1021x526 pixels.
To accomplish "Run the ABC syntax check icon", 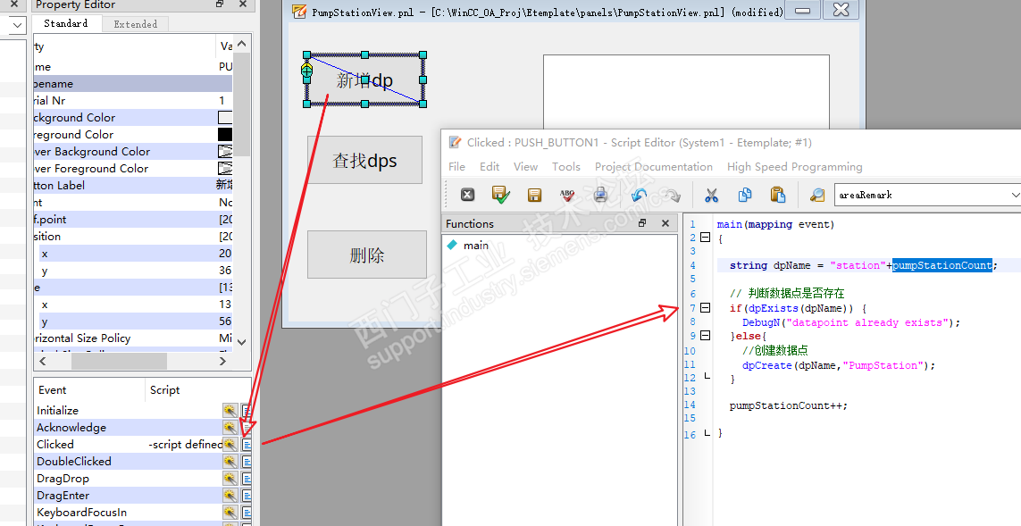I will 567,195.
